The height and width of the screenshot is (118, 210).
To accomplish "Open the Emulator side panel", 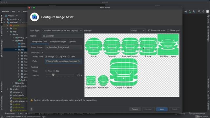I will click(x=208, y=83).
